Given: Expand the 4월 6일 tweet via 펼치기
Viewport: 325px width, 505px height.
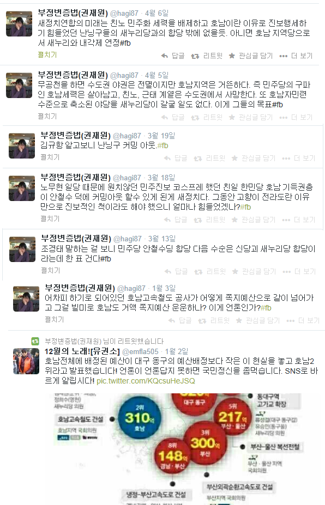Looking at the screenshot, I should [47, 55].
